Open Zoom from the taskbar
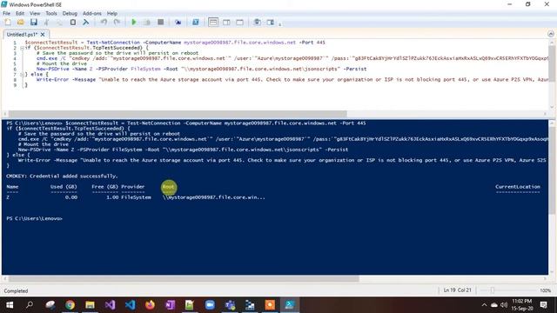 point(210,305)
